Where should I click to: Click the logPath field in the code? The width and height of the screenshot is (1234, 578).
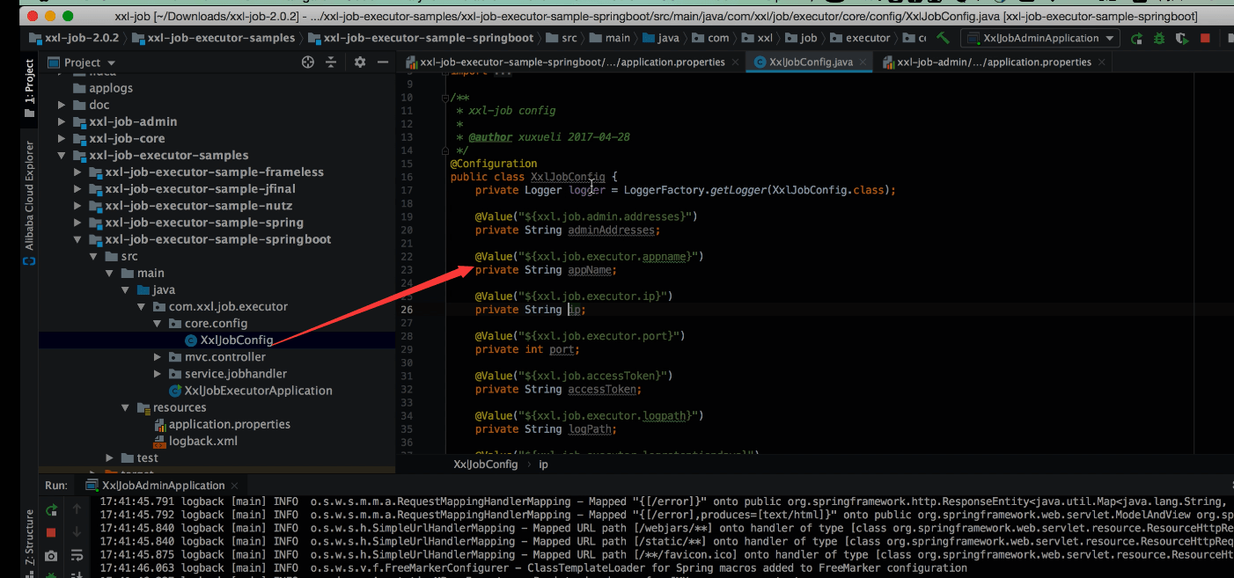coord(591,429)
